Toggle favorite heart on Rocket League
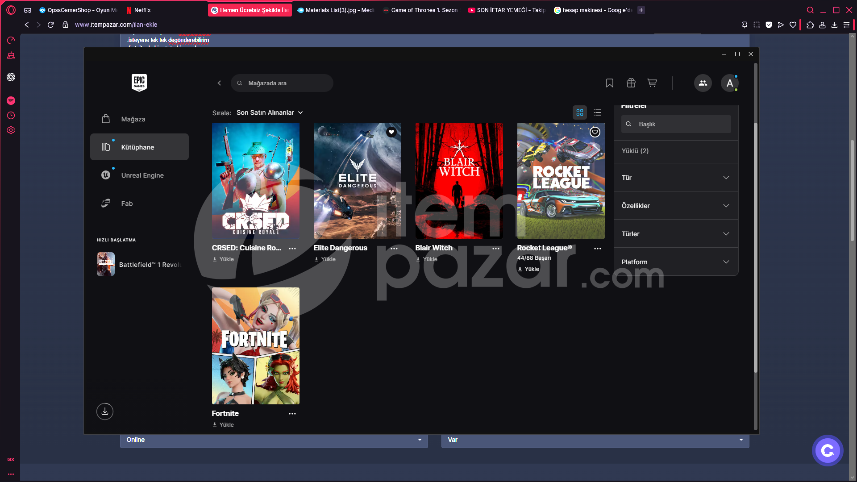This screenshot has height=482, width=857. click(595, 132)
